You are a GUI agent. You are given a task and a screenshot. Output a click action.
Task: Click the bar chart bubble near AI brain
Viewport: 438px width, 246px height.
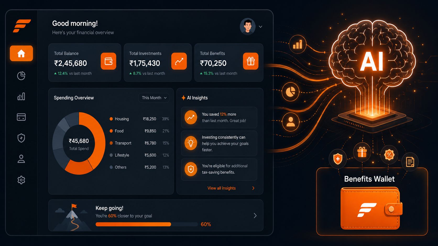(x=298, y=44)
